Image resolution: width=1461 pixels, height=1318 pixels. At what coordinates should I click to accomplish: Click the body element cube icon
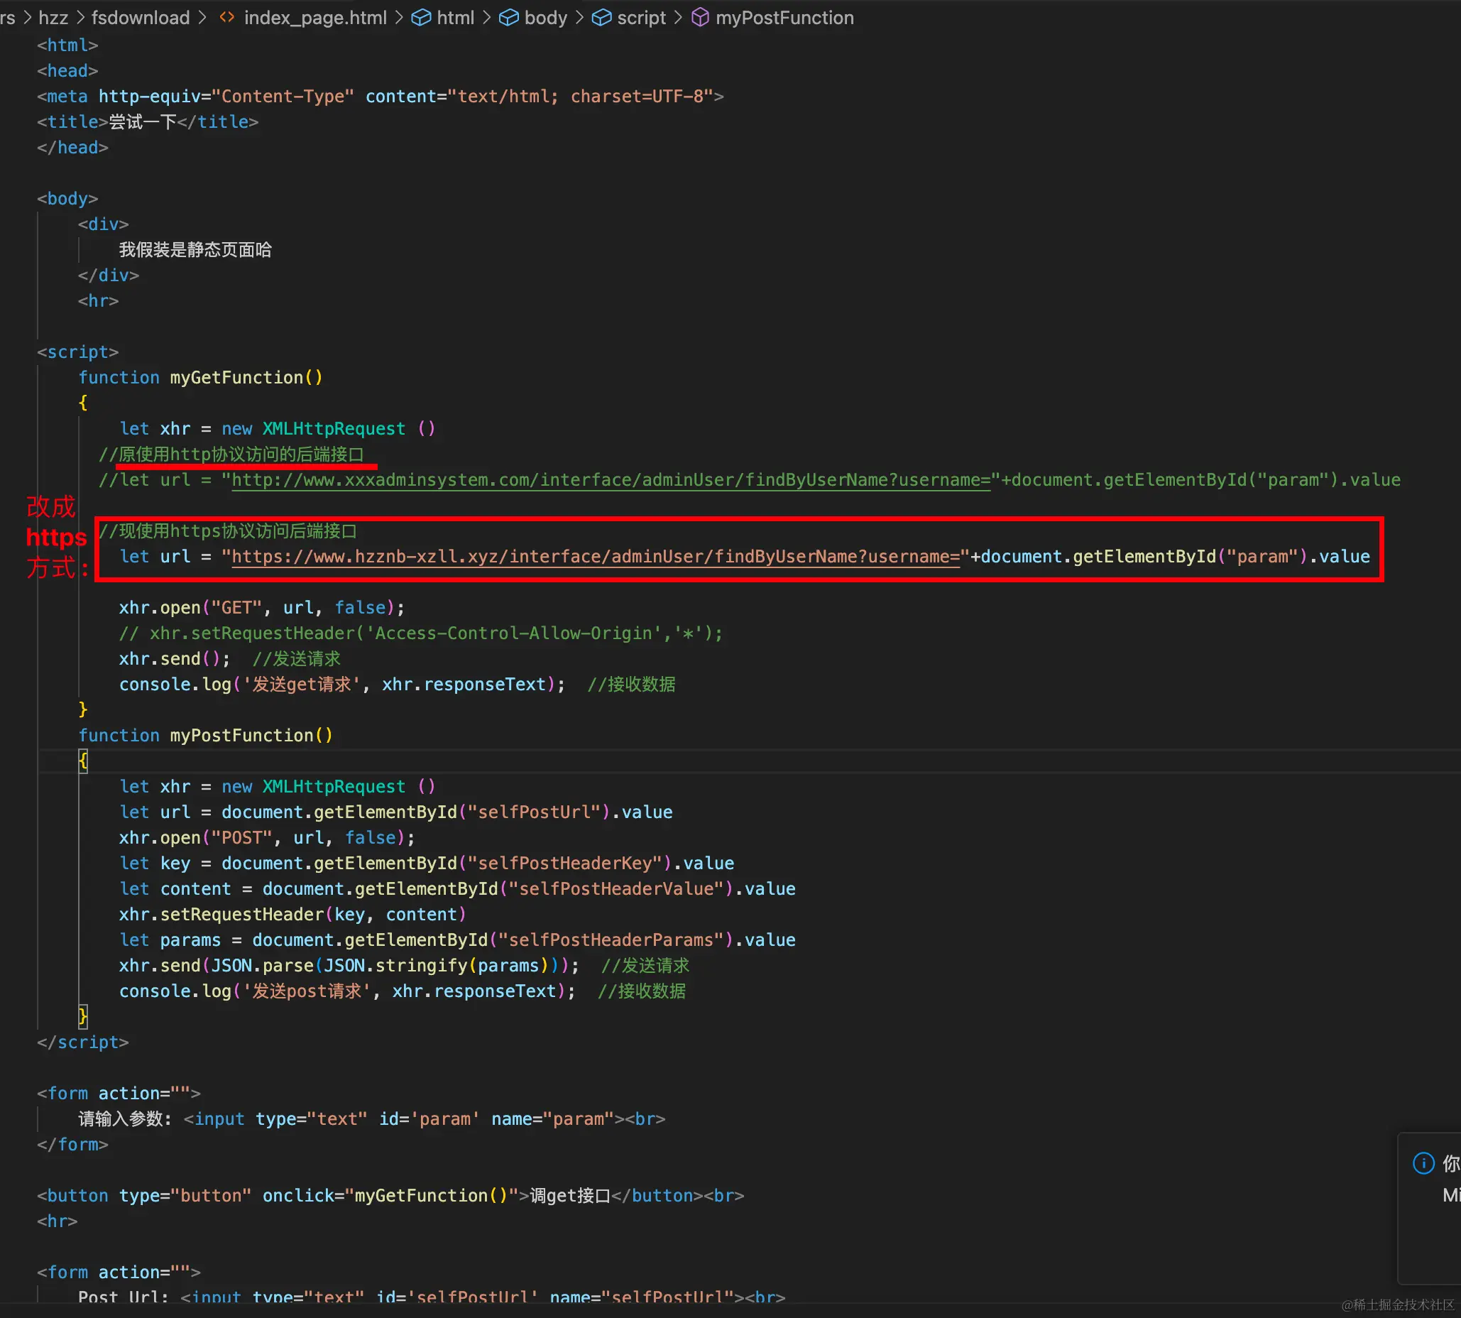[x=509, y=17]
